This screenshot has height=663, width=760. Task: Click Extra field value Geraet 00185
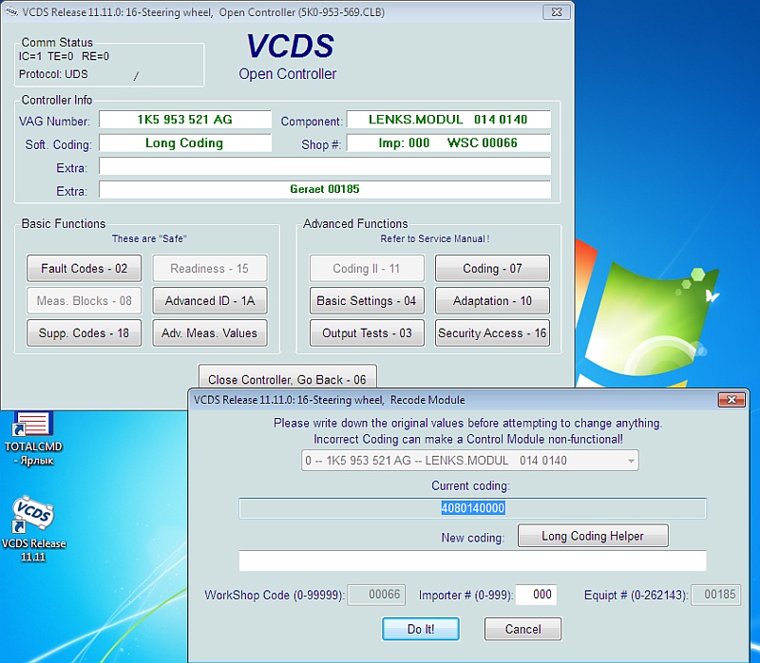pyautogui.click(x=325, y=189)
